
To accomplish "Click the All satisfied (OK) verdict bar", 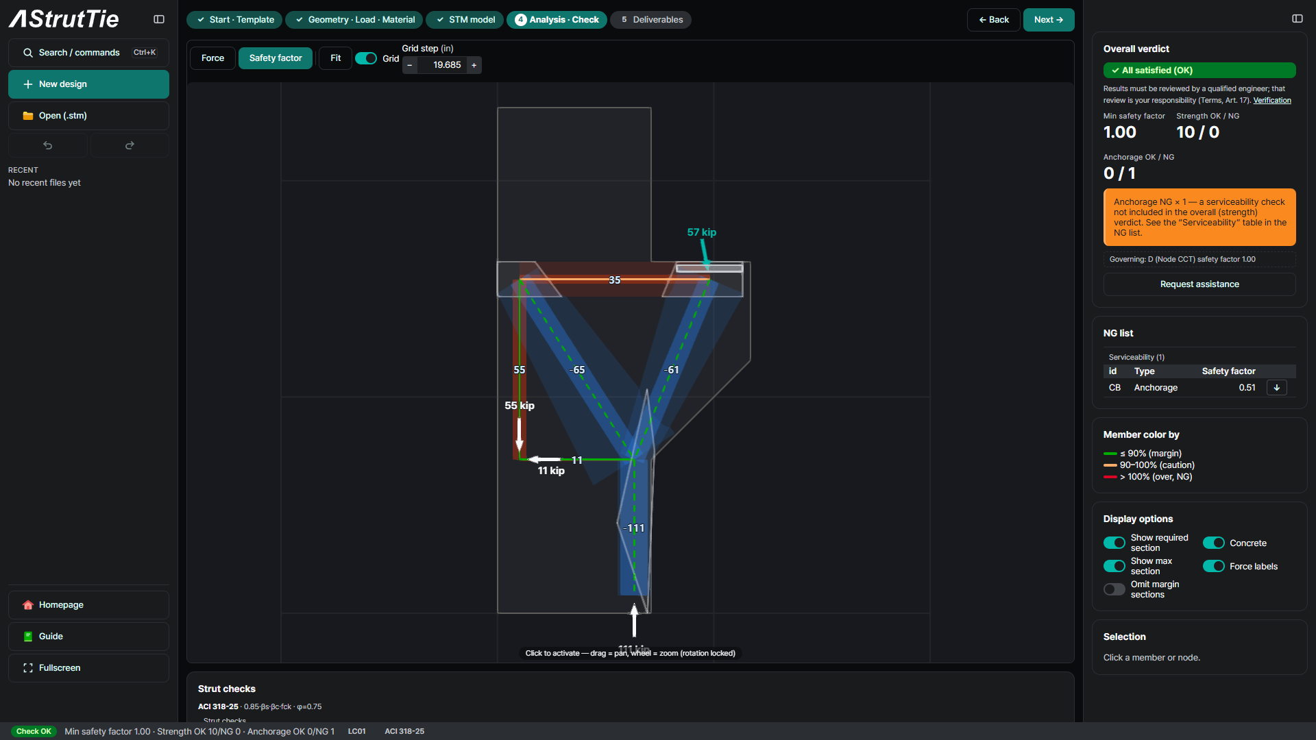I will (x=1199, y=71).
